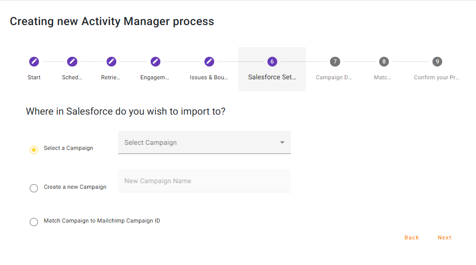The width and height of the screenshot is (476, 265).
Task: Open the Select Campaign dropdown
Action: click(200, 143)
